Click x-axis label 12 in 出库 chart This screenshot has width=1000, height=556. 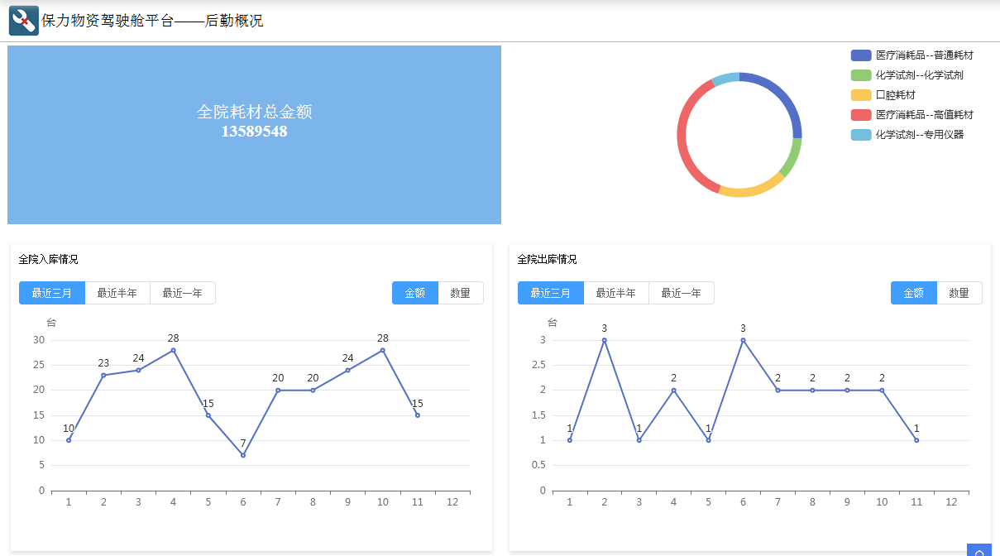tap(951, 502)
